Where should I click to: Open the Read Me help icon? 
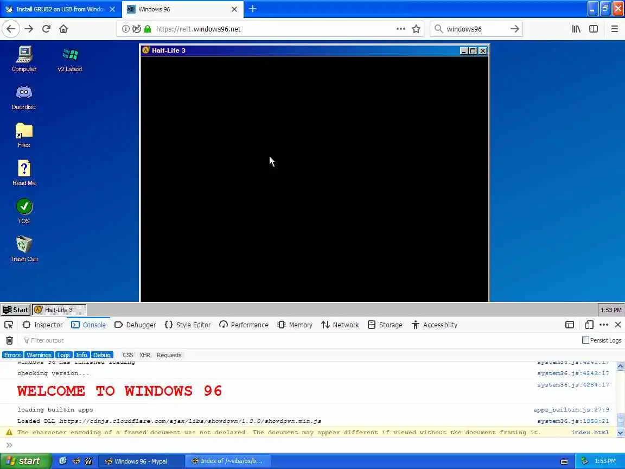(24, 173)
